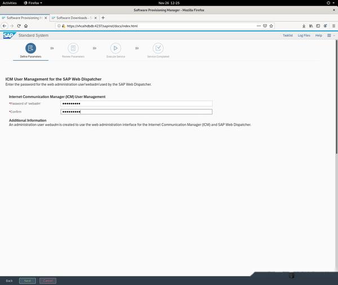Image resolution: width=338 pixels, height=285 pixels.
Task: Open GNOME Activities overview
Action: click(10, 3)
